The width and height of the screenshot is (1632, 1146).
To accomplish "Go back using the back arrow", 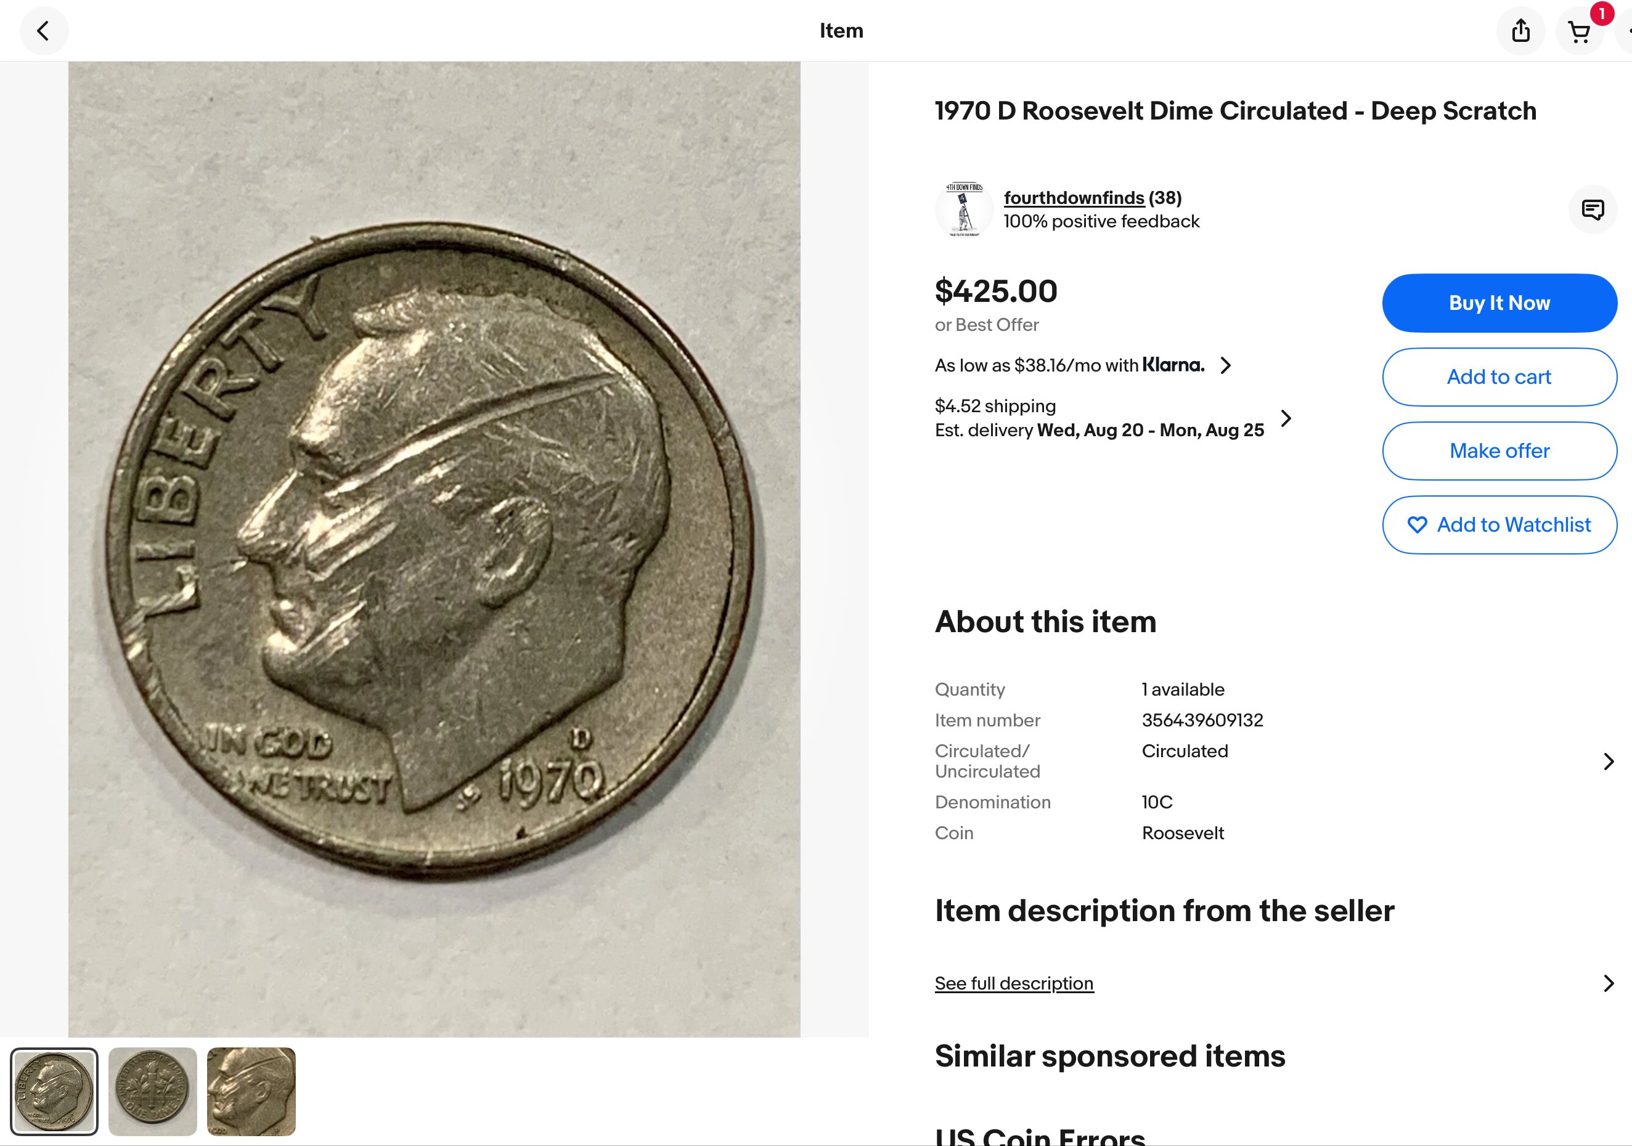I will pyautogui.click(x=43, y=31).
